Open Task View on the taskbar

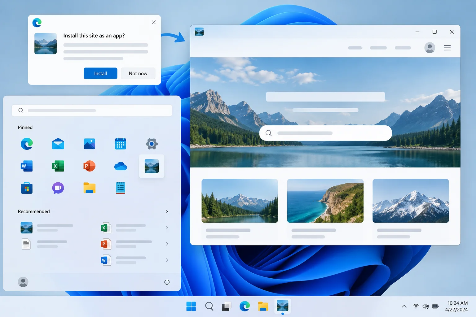tap(227, 306)
